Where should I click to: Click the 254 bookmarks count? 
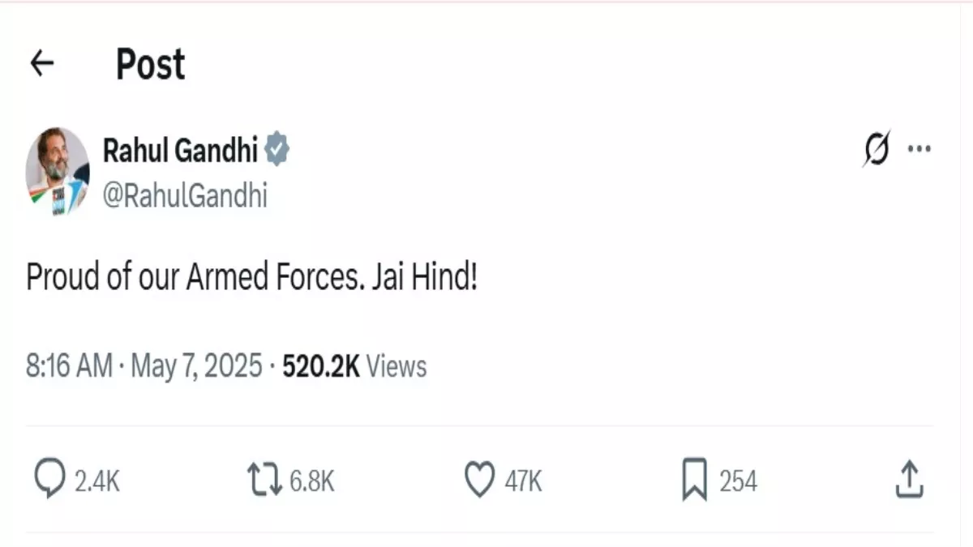pyautogui.click(x=738, y=482)
